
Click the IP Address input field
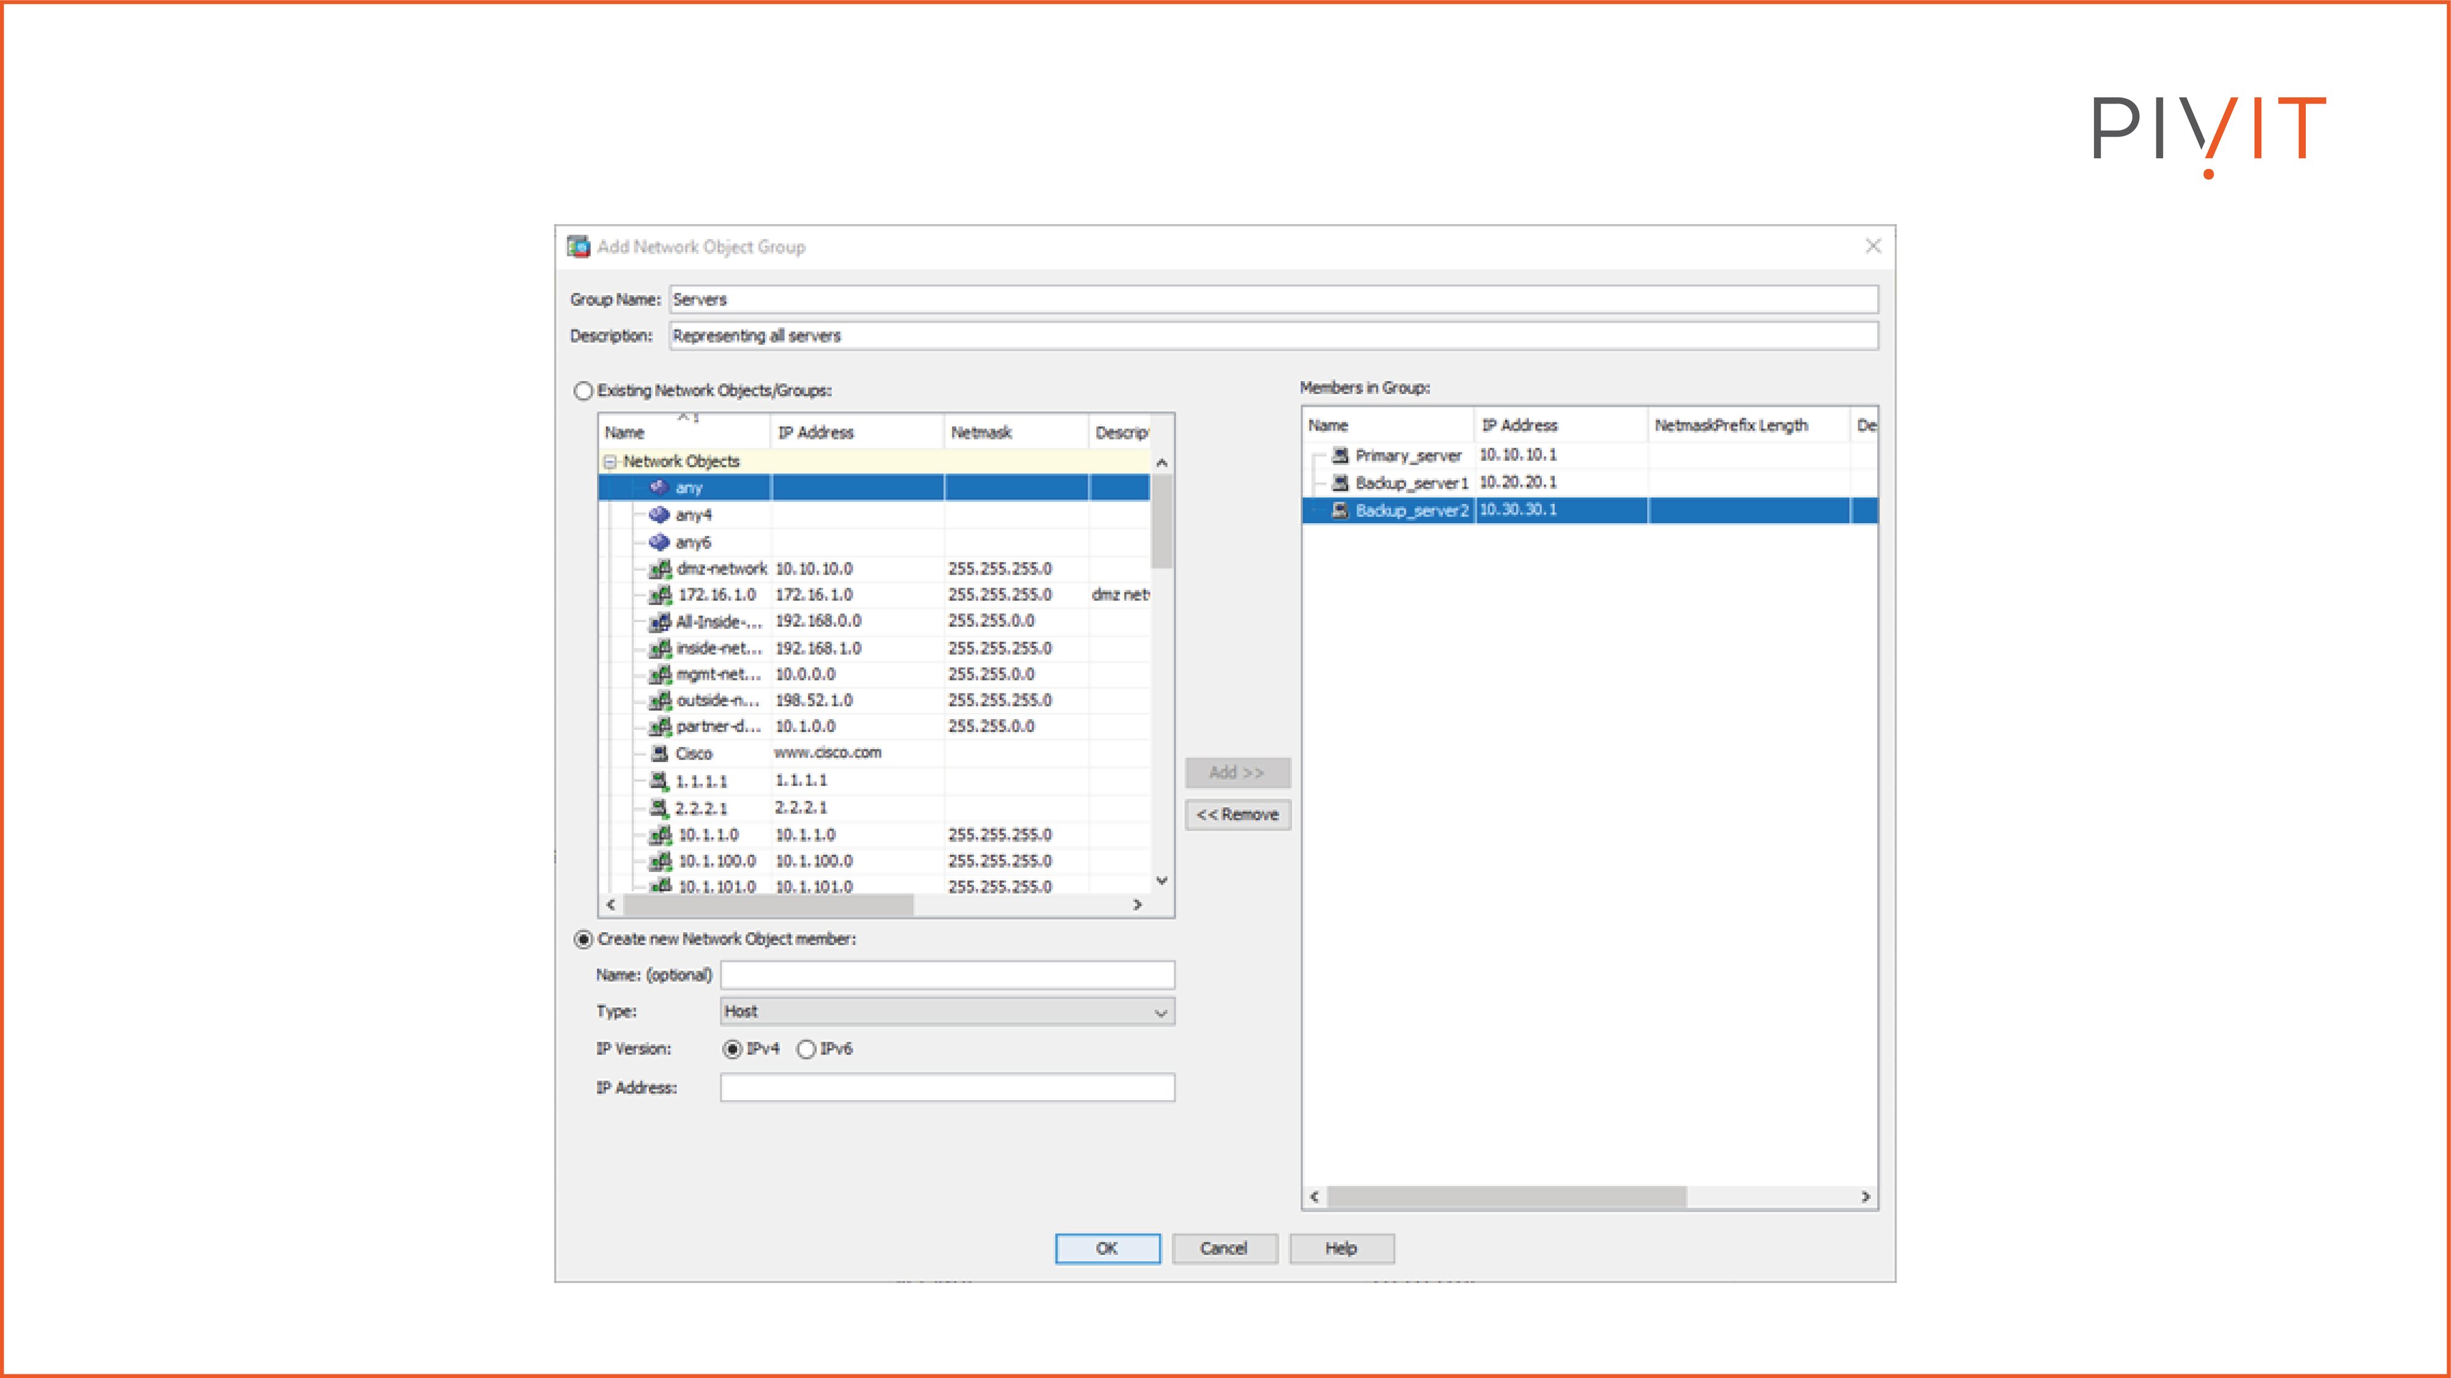[946, 1088]
